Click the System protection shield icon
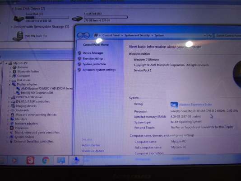The width and height of the screenshot is (241, 181). 79,64
